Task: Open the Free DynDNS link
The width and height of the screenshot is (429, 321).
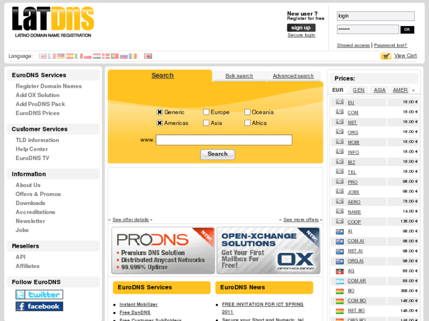Action: [135, 312]
